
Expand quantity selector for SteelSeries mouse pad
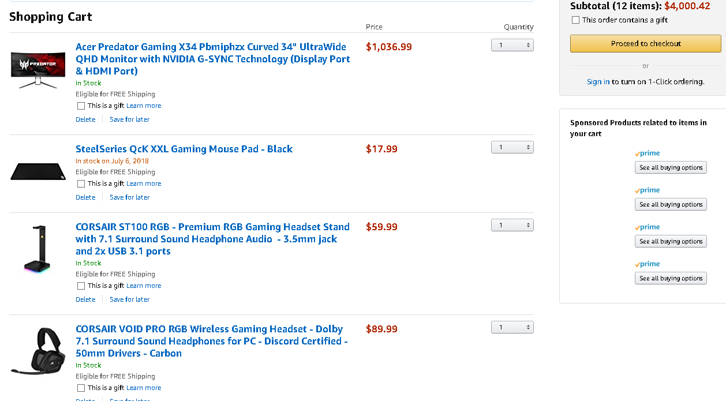click(512, 148)
